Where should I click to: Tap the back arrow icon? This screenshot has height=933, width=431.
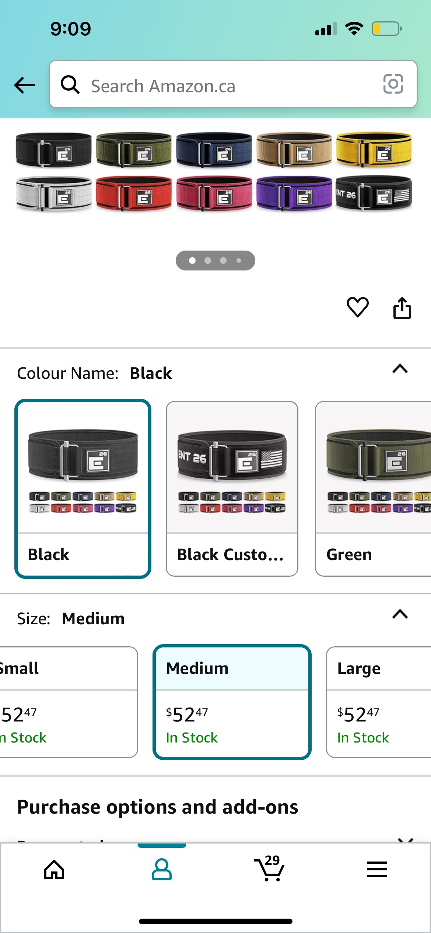click(24, 85)
